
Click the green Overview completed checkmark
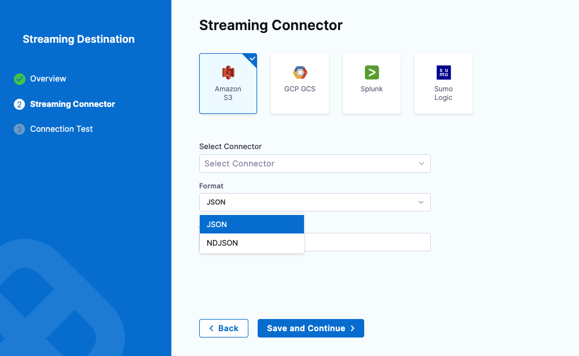(x=20, y=79)
